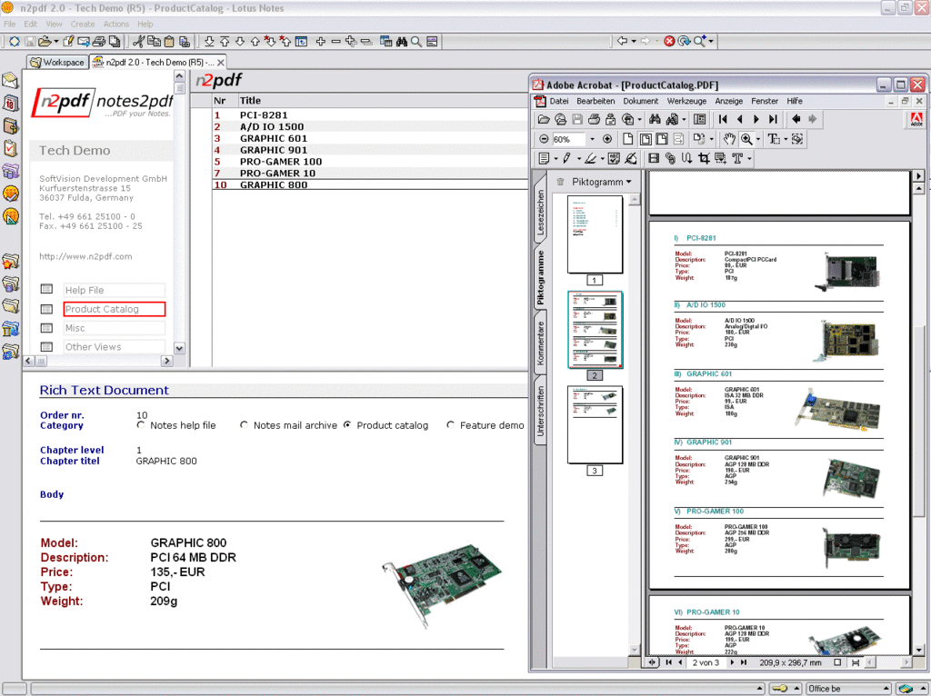The image size is (931, 696).
Task: Click show/hide navigation pane icon in Acrobat
Action: coord(699,119)
